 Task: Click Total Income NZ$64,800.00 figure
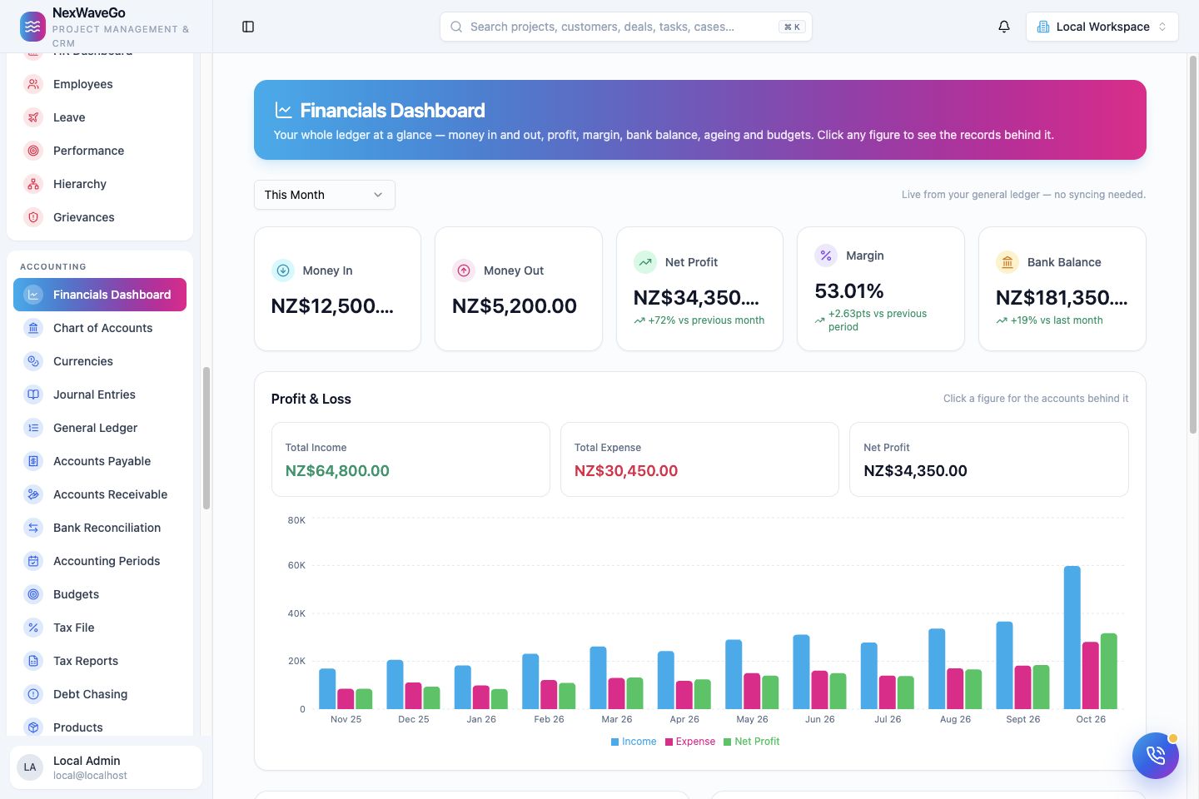coord(337,471)
